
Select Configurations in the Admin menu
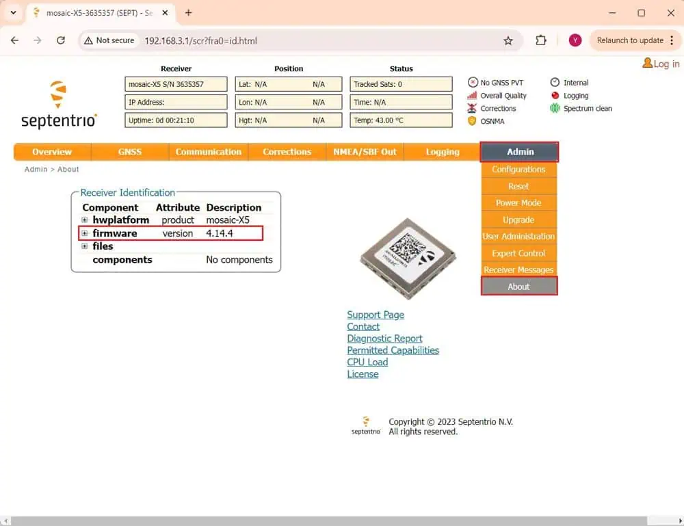[x=519, y=169]
